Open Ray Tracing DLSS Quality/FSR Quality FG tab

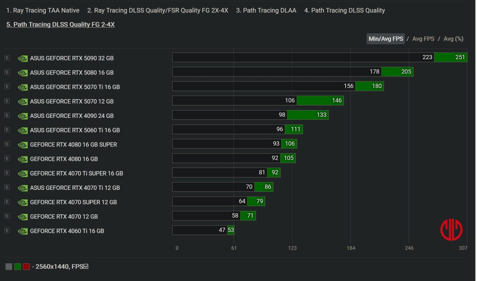[x=157, y=10]
